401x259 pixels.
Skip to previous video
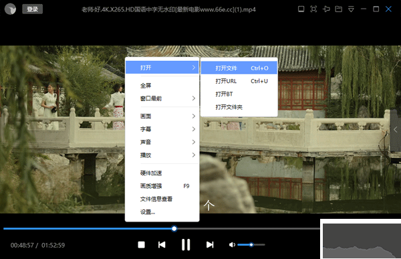162,245
